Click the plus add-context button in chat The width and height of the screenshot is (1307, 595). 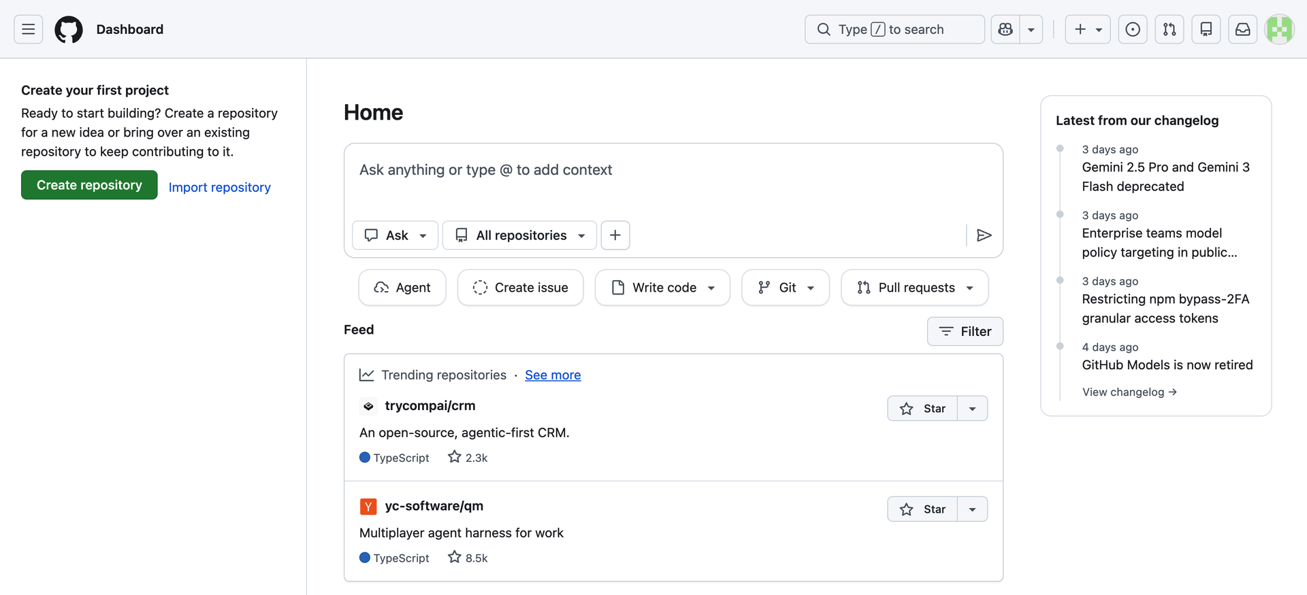point(615,235)
